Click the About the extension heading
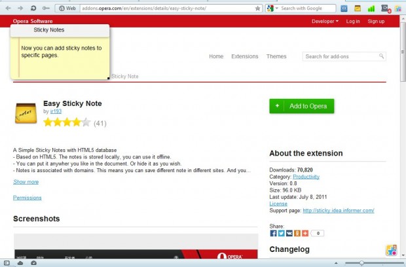 [306, 153]
